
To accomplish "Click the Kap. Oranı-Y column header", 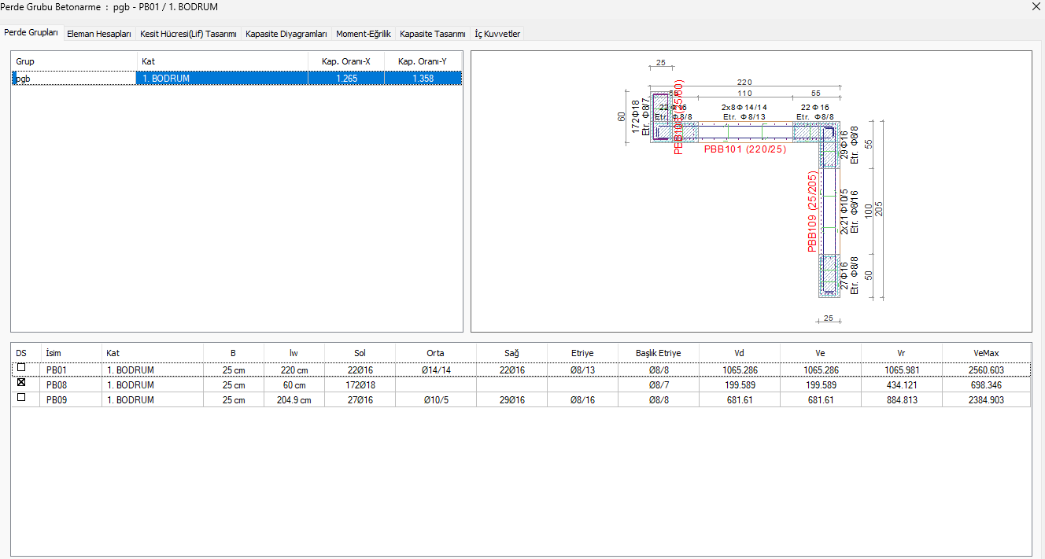I will point(423,61).
